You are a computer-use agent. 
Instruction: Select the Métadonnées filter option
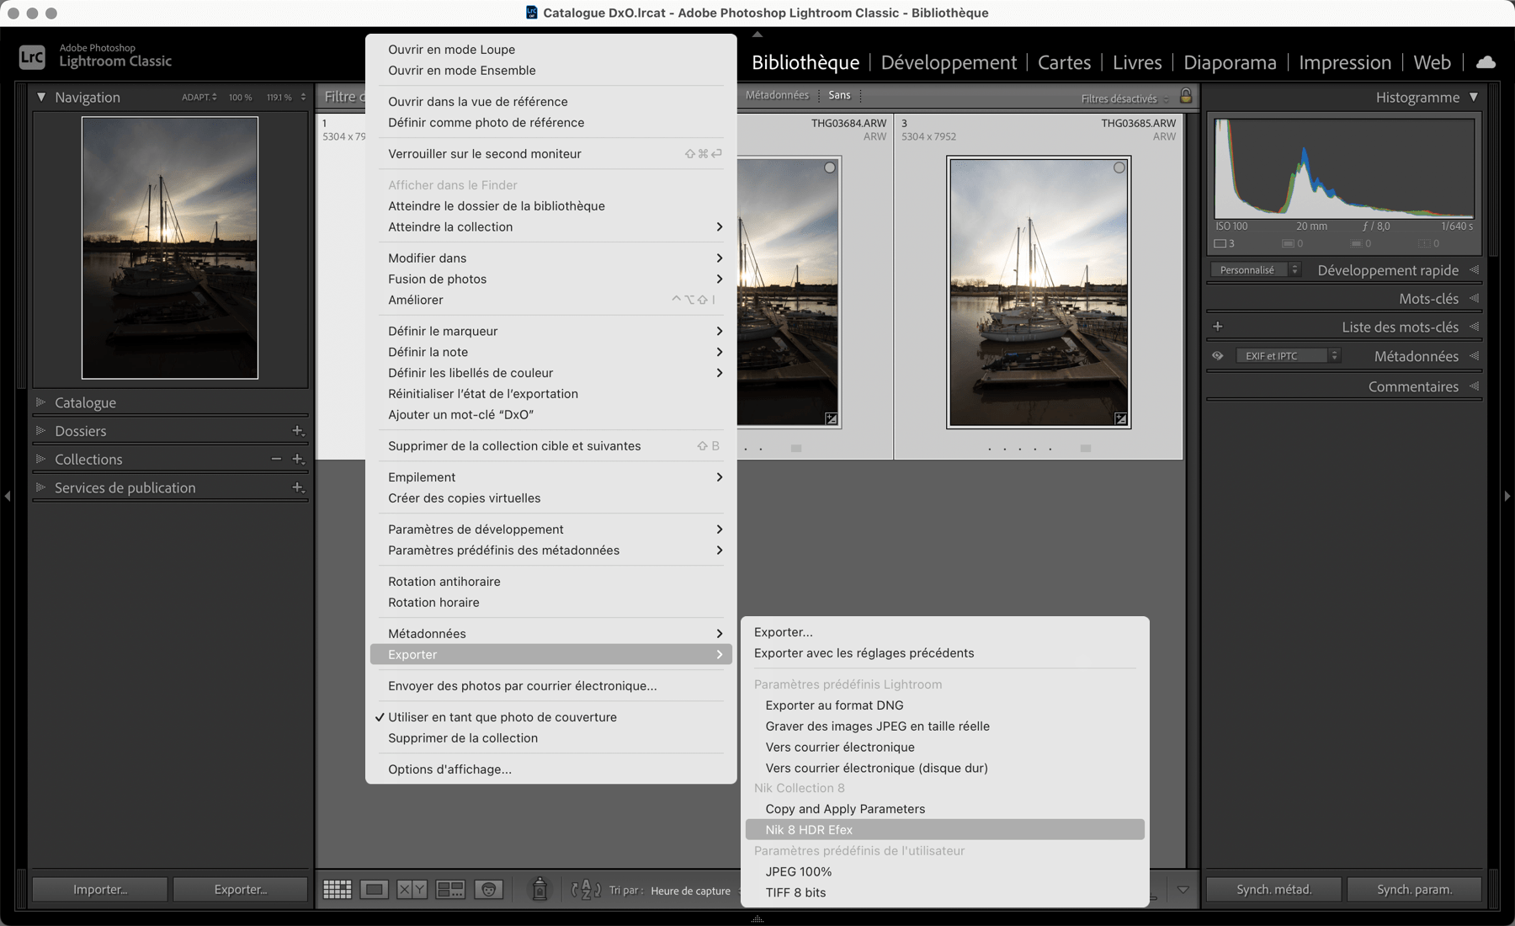pyautogui.click(x=777, y=95)
